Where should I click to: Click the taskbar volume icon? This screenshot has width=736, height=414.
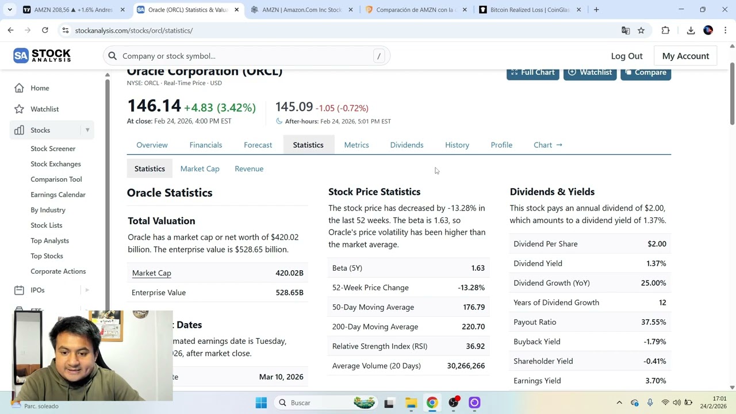click(677, 402)
